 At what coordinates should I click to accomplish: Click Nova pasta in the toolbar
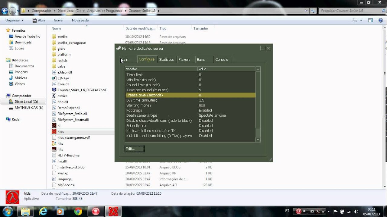pos(80,20)
